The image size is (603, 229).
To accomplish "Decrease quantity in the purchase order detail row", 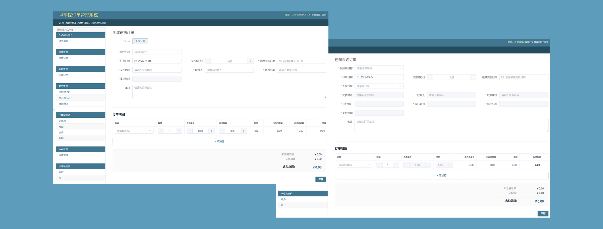I will 380,165.
